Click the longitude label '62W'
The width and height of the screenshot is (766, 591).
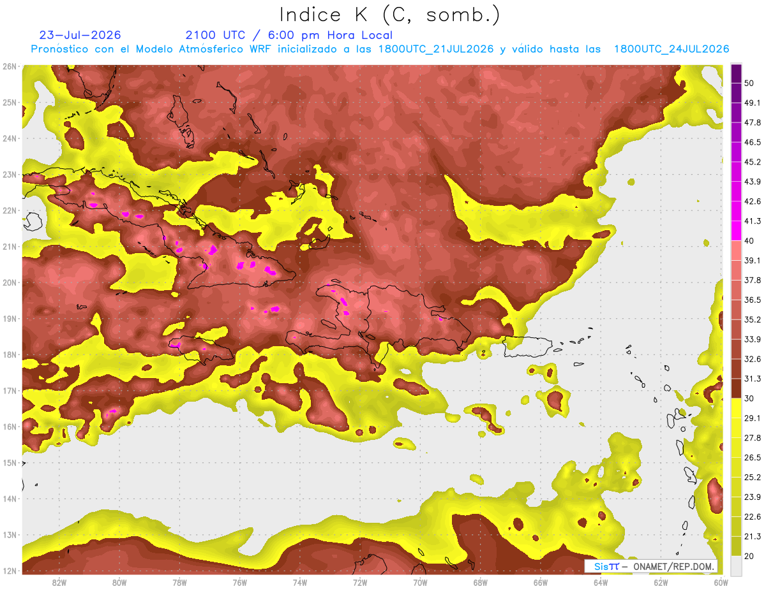click(x=661, y=582)
